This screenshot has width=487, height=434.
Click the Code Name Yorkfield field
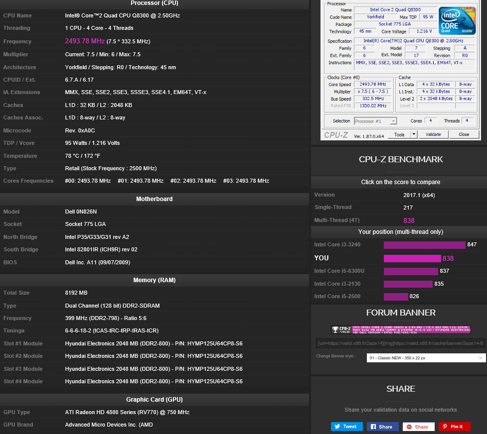(375, 17)
